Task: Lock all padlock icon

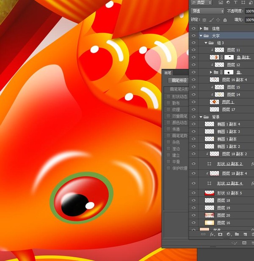Action: tap(225, 20)
